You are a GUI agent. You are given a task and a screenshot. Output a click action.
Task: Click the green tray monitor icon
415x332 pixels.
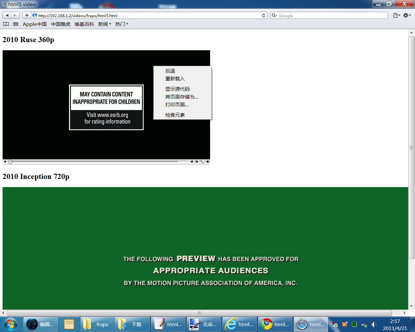354,324
